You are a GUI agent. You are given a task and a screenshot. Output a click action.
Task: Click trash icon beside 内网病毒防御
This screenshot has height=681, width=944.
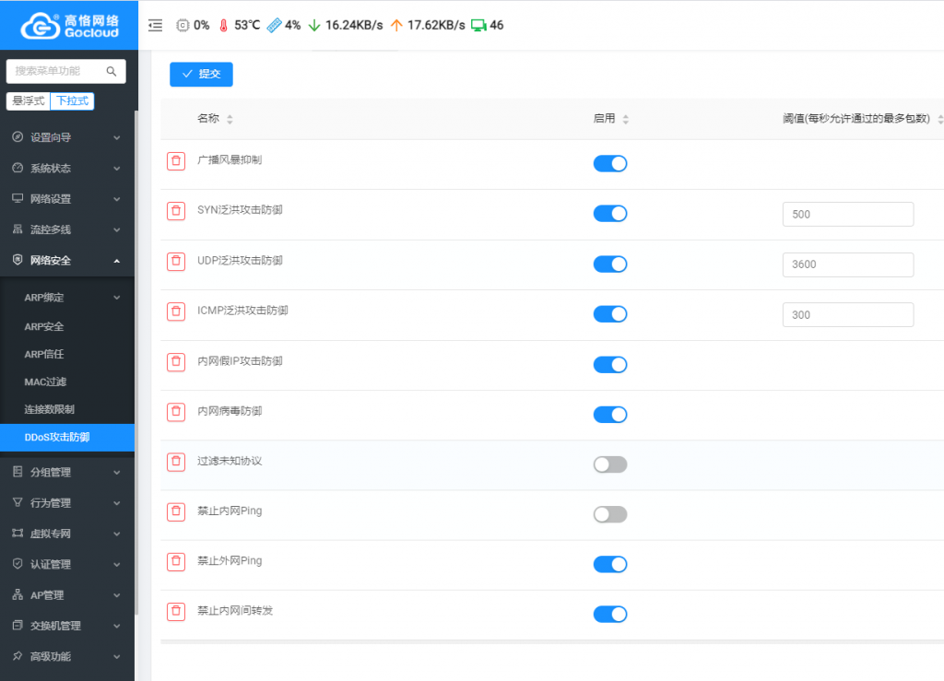[175, 412]
